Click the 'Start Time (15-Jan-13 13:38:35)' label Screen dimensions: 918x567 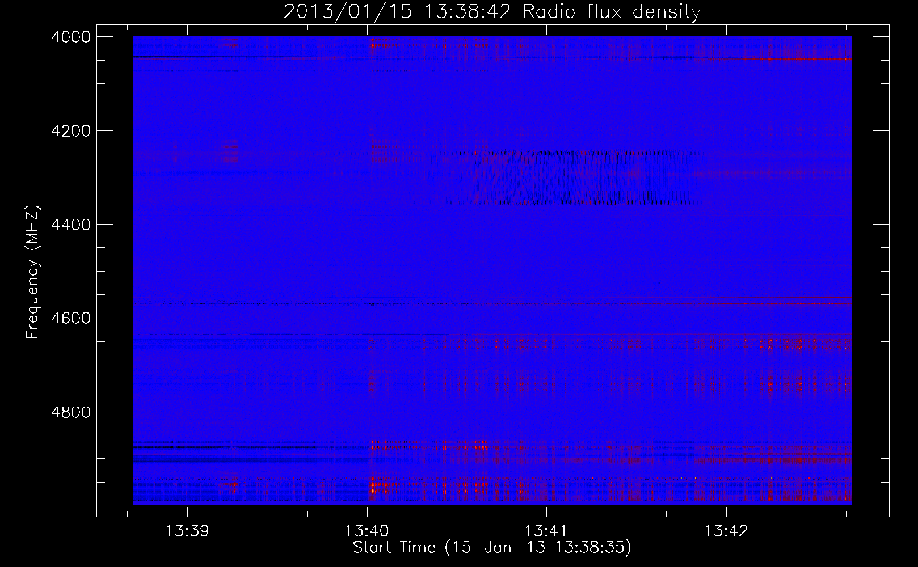pyautogui.click(x=492, y=548)
